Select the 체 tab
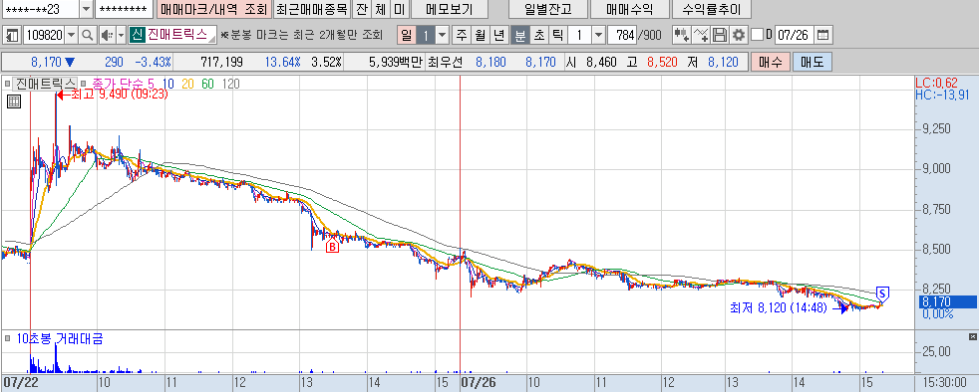Image resolution: width=979 pixels, height=392 pixels. [x=380, y=9]
